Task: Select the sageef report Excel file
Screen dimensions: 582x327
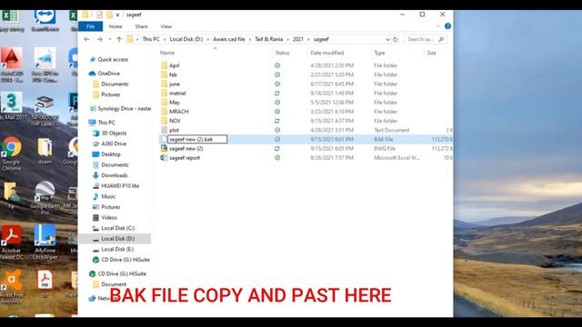Action: pos(185,158)
